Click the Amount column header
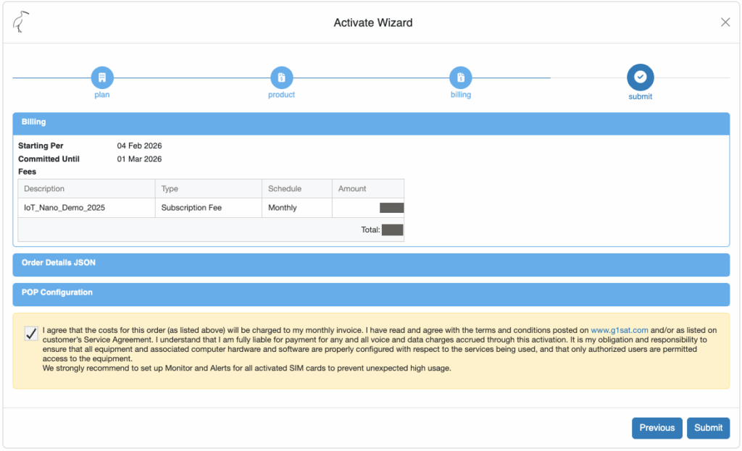This screenshot has height=451, width=742. [352, 189]
